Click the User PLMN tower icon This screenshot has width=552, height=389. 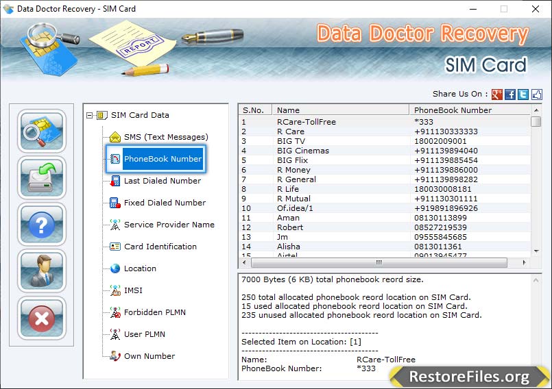pos(115,334)
